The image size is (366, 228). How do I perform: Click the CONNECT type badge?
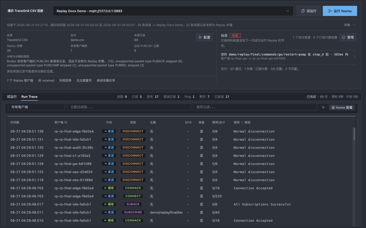133,196
